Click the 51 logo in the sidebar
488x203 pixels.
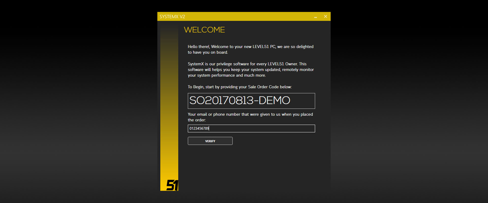(172, 185)
